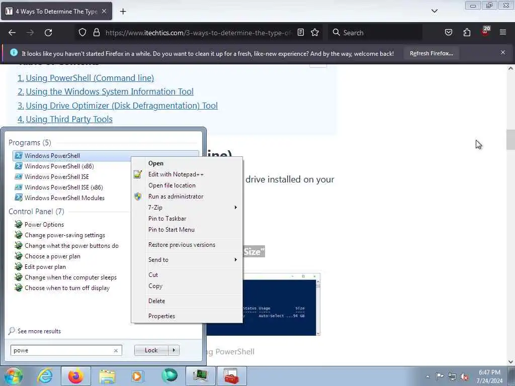Screen dimensions: 515x386
Task: Open the tracking protection shield icon
Action: point(82,33)
